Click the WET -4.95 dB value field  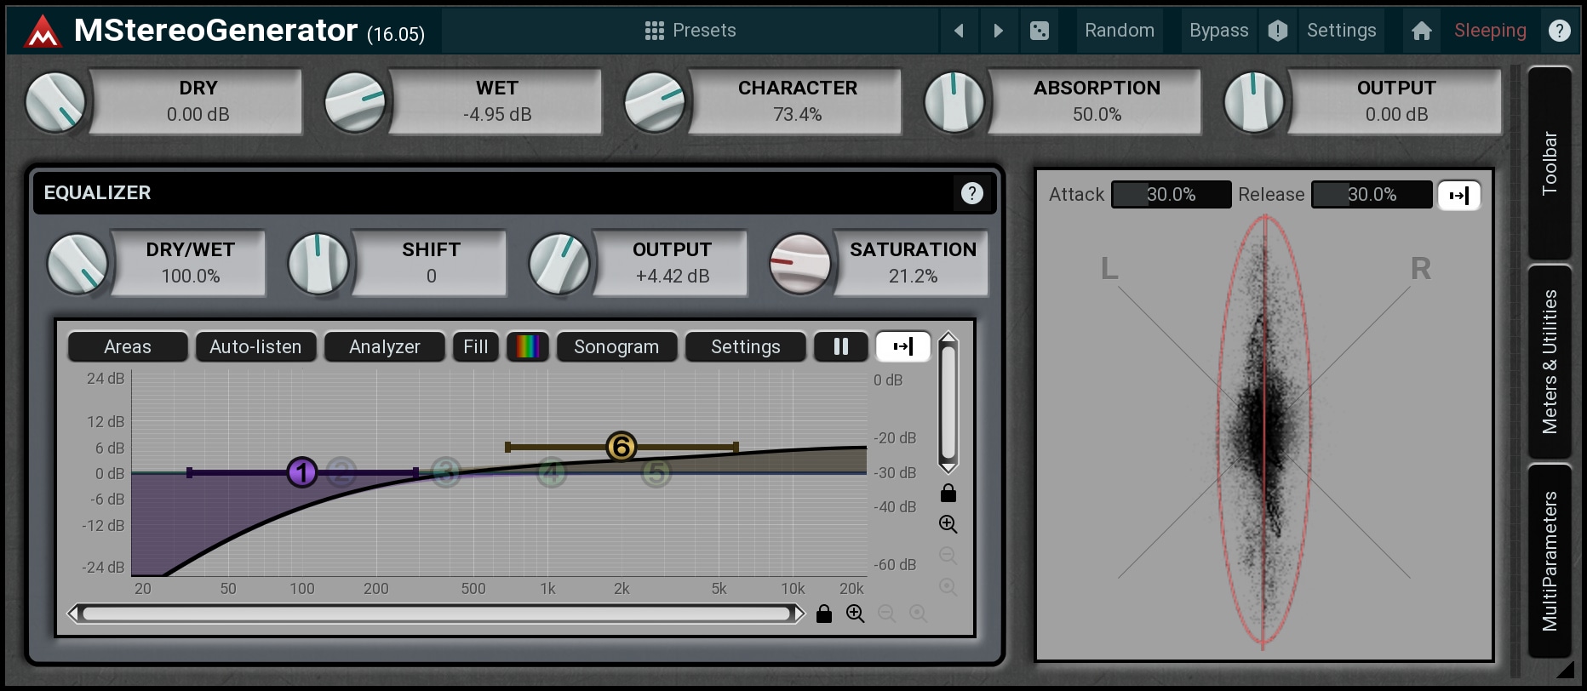tap(497, 102)
